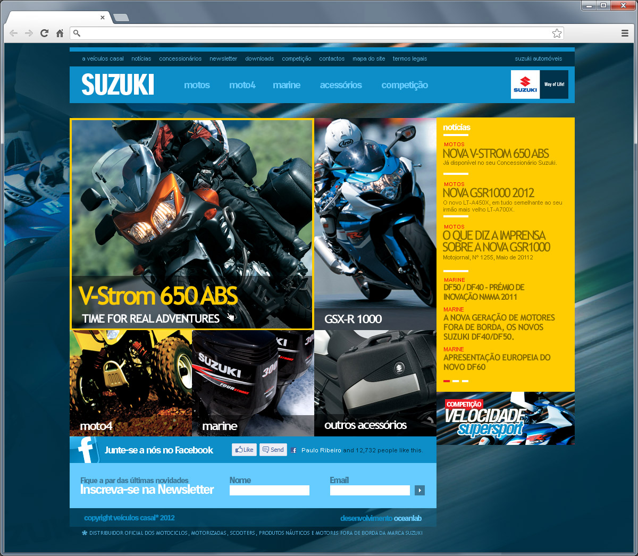Click the Facebook icon beside "Junte-se a nós"
The height and width of the screenshot is (556, 638).
coord(86,449)
